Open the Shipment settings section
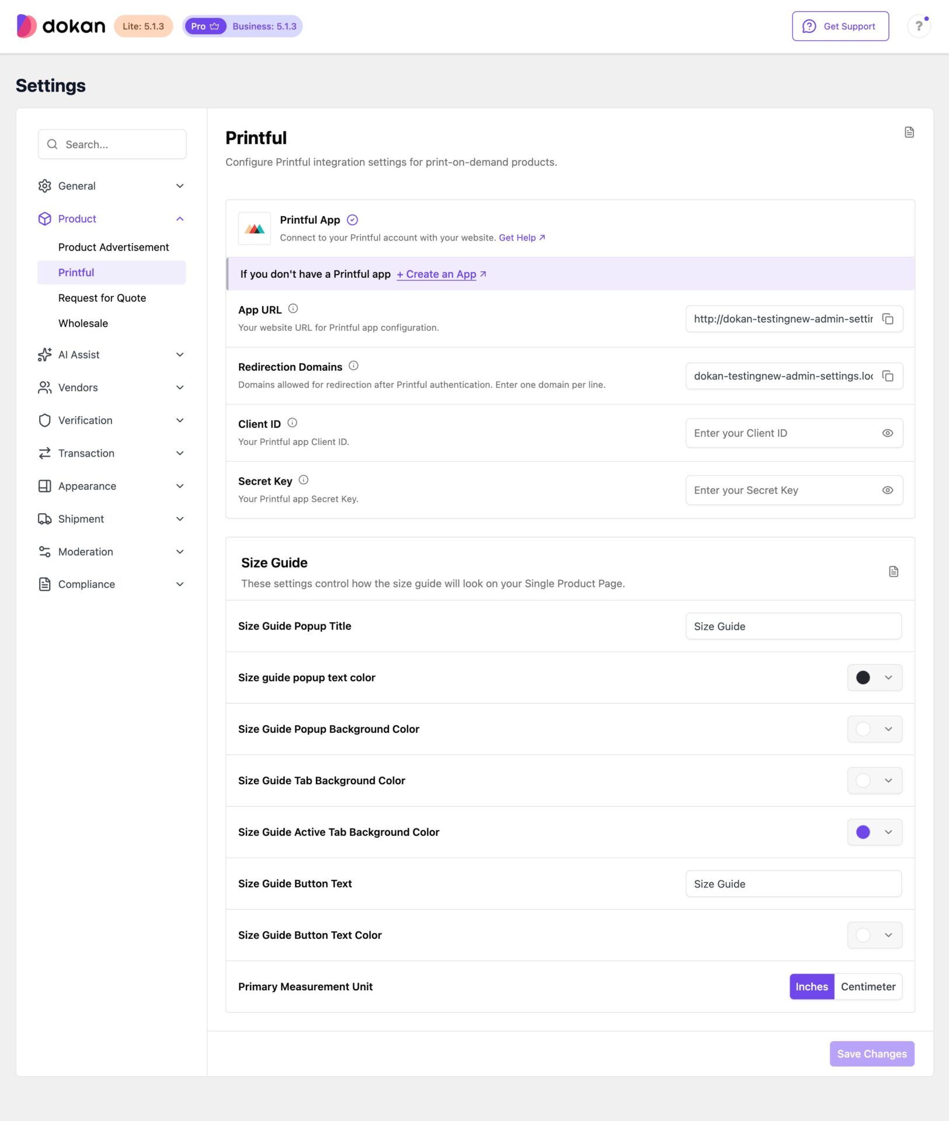 pyautogui.click(x=112, y=519)
